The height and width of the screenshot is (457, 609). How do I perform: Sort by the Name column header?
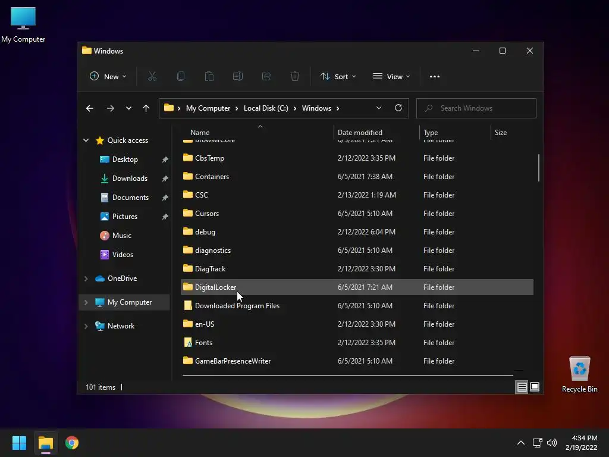tap(200, 133)
